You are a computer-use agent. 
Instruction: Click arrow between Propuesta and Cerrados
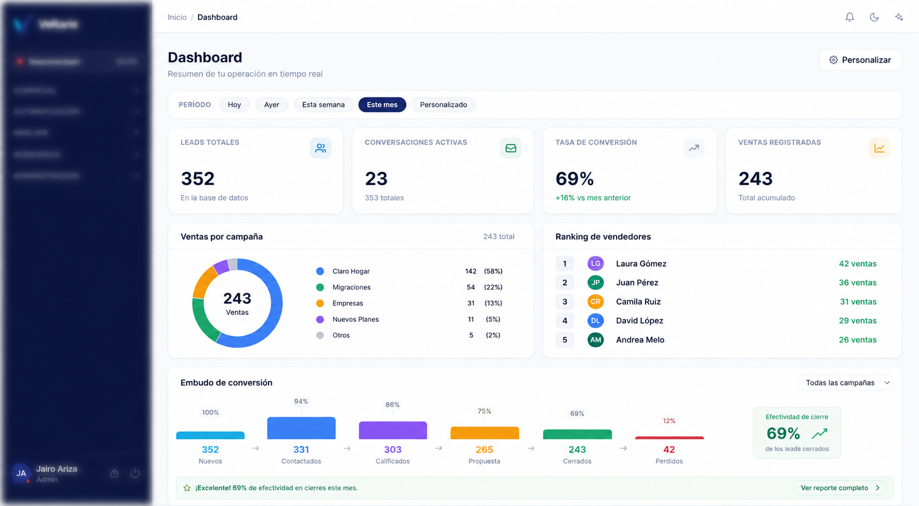tap(531, 448)
